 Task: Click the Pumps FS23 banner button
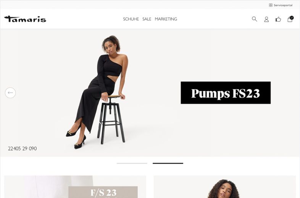point(226,93)
